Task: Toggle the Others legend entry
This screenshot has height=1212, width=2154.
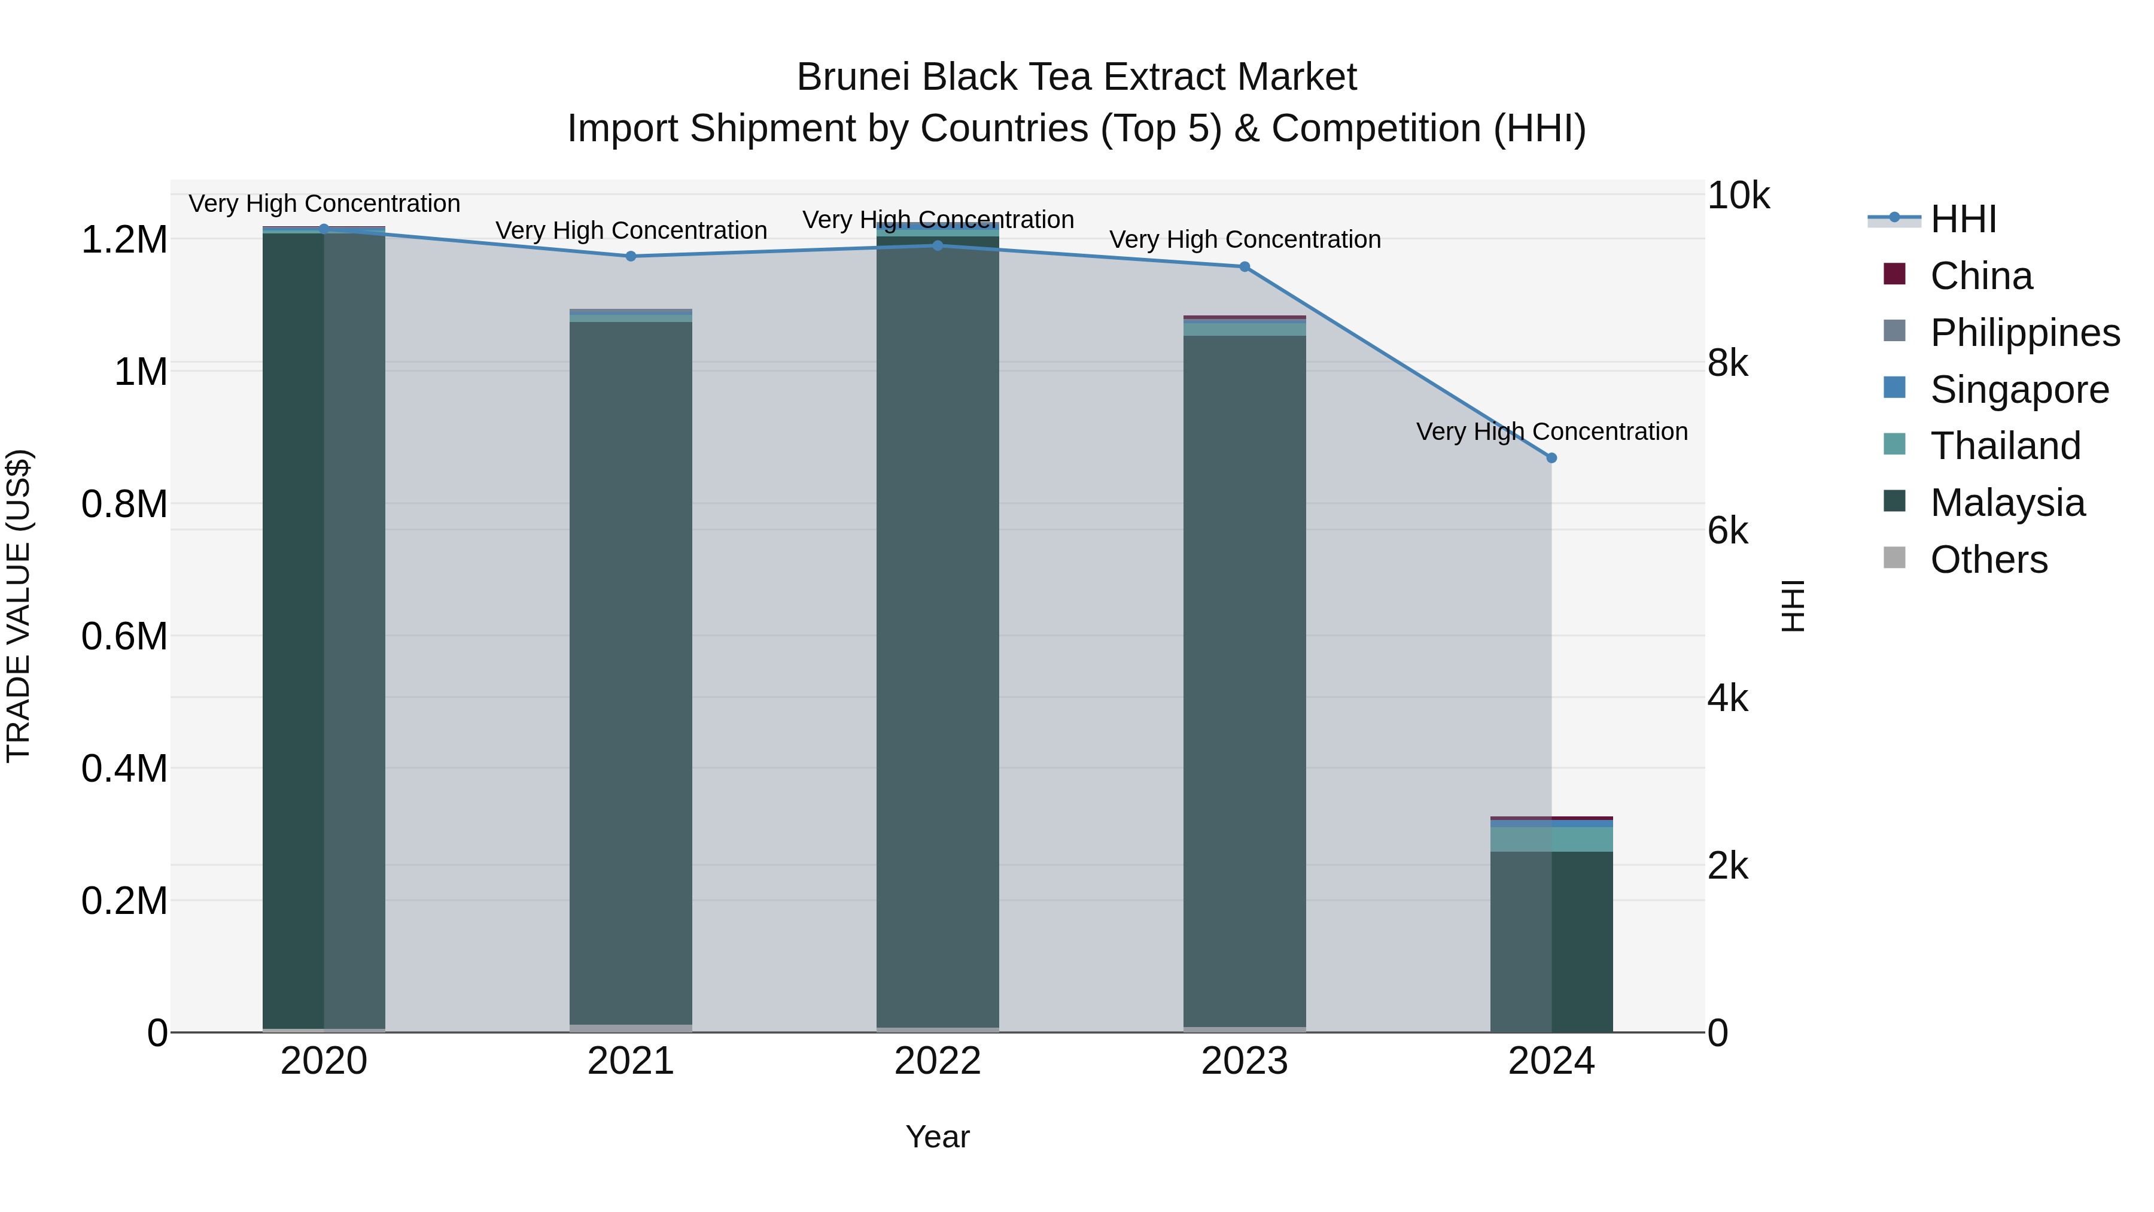Action: tap(1965, 560)
